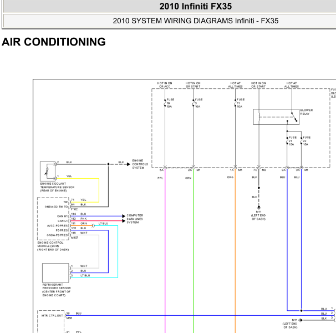The image size is (336, 333).
Task: Click 'ENGINE COOLANT TEMPERATURE SENSOR' label
Action: point(57,187)
